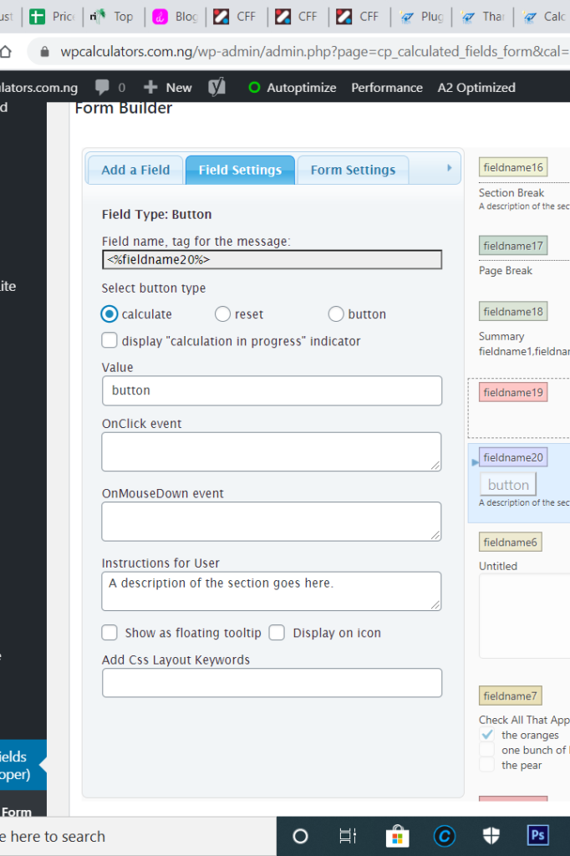Image resolution: width=570 pixels, height=856 pixels.
Task: Open Windows Security from the taskbar
Action: pos(491,835)
